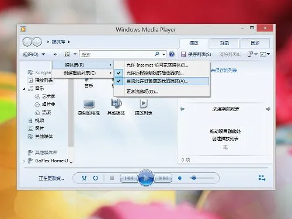This screenshot has width=292, height=219.
Task: Click the Previous track button
Action: (x=129, y=178)
